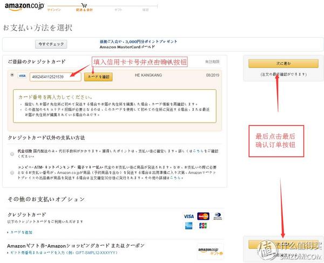
Task: Click the クレジットカード以外の支払い方法 heading
Action: point(46,138)
